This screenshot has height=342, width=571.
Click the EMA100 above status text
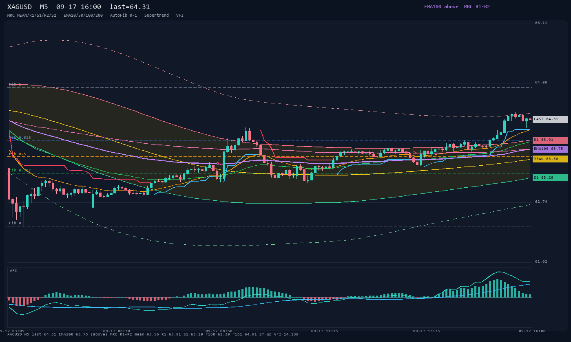click(x=441, y=7)
